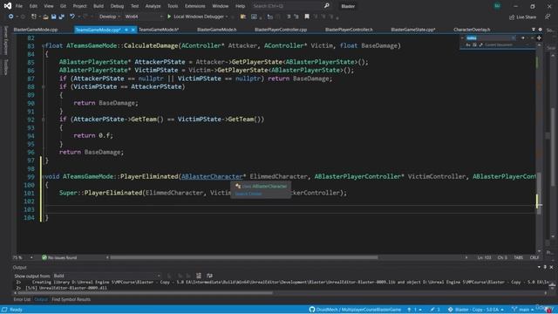Switch to BlasterPlayerController.h tab
Screen dimensions: 558x314
pyautogui.click(x=349, y=30)
